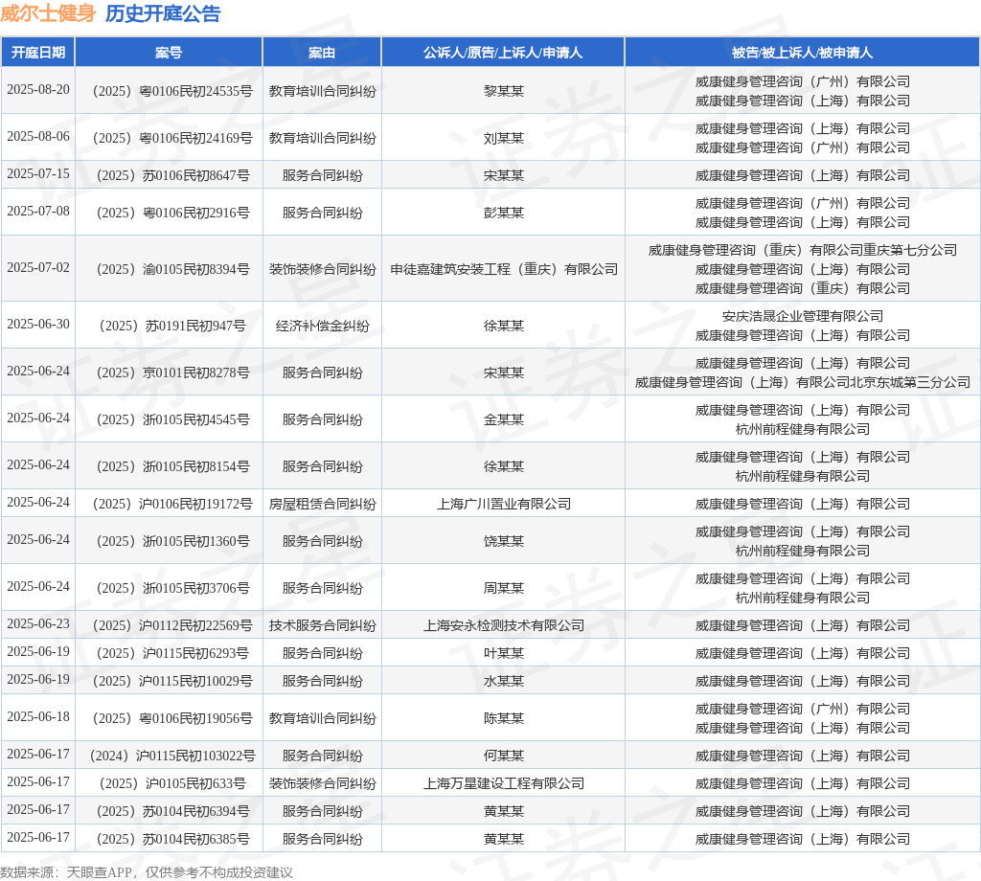
Task: Click defendant ending 北京东城第三分公司
Action: coord(910,383)
